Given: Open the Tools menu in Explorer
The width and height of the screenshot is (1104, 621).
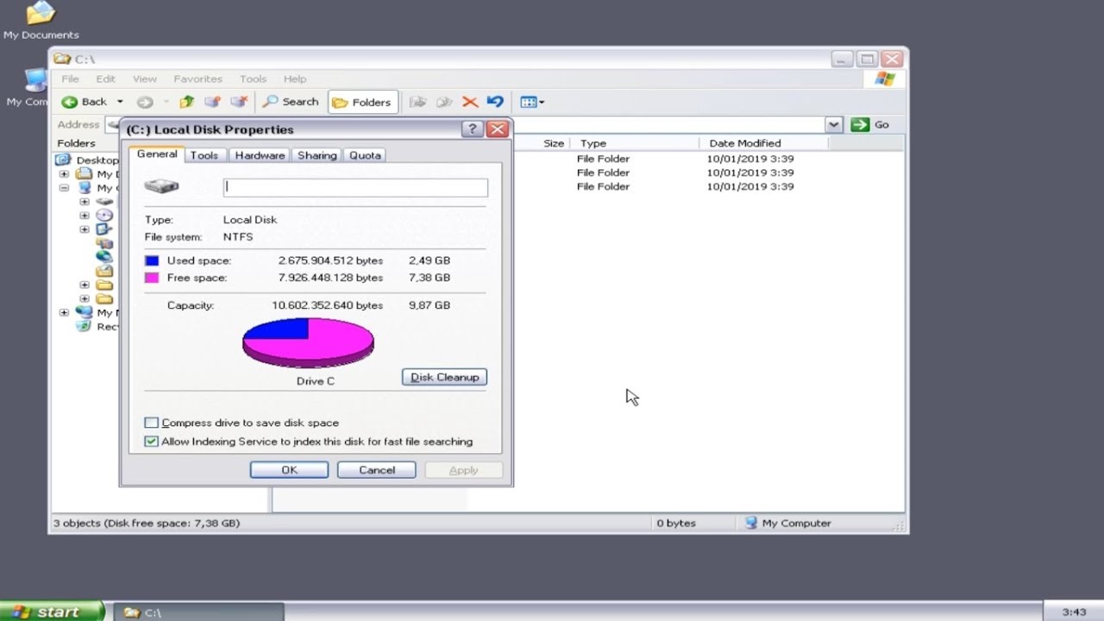Looking at the screenshot, I should (253, 78).
